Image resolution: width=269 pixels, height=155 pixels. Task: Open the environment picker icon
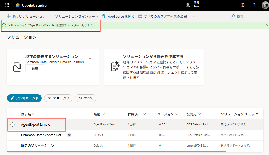pos(188,5)
